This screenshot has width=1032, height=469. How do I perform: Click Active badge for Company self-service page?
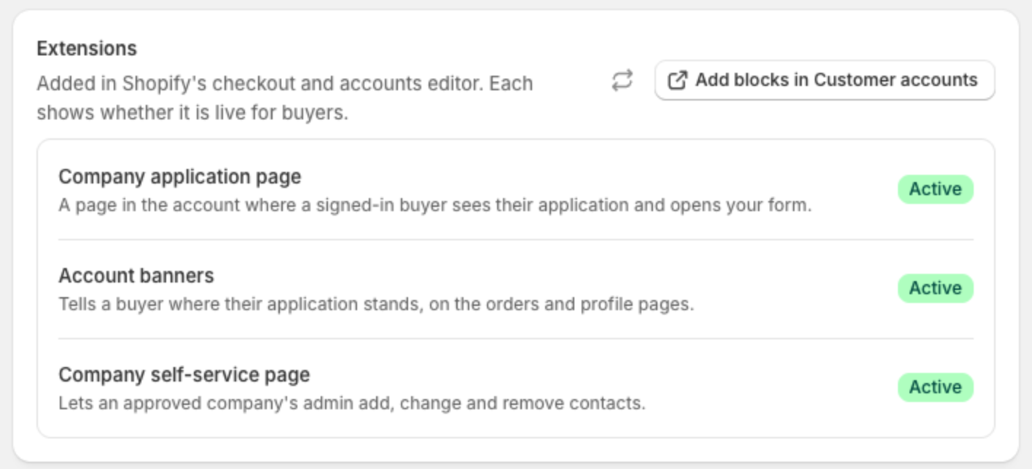pos(935,387)
